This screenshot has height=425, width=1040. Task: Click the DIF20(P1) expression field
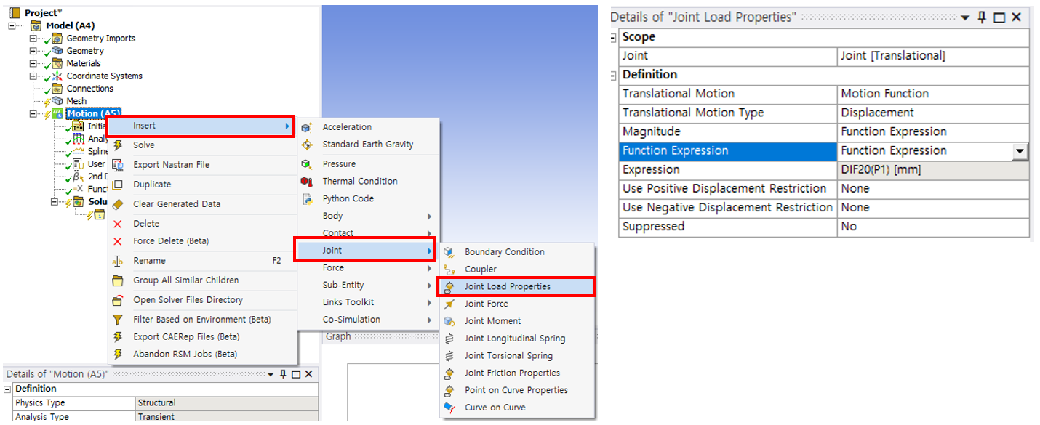[933, 170]
